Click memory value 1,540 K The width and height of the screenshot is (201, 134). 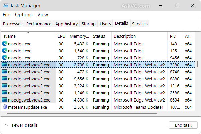[x=81, y=51]
